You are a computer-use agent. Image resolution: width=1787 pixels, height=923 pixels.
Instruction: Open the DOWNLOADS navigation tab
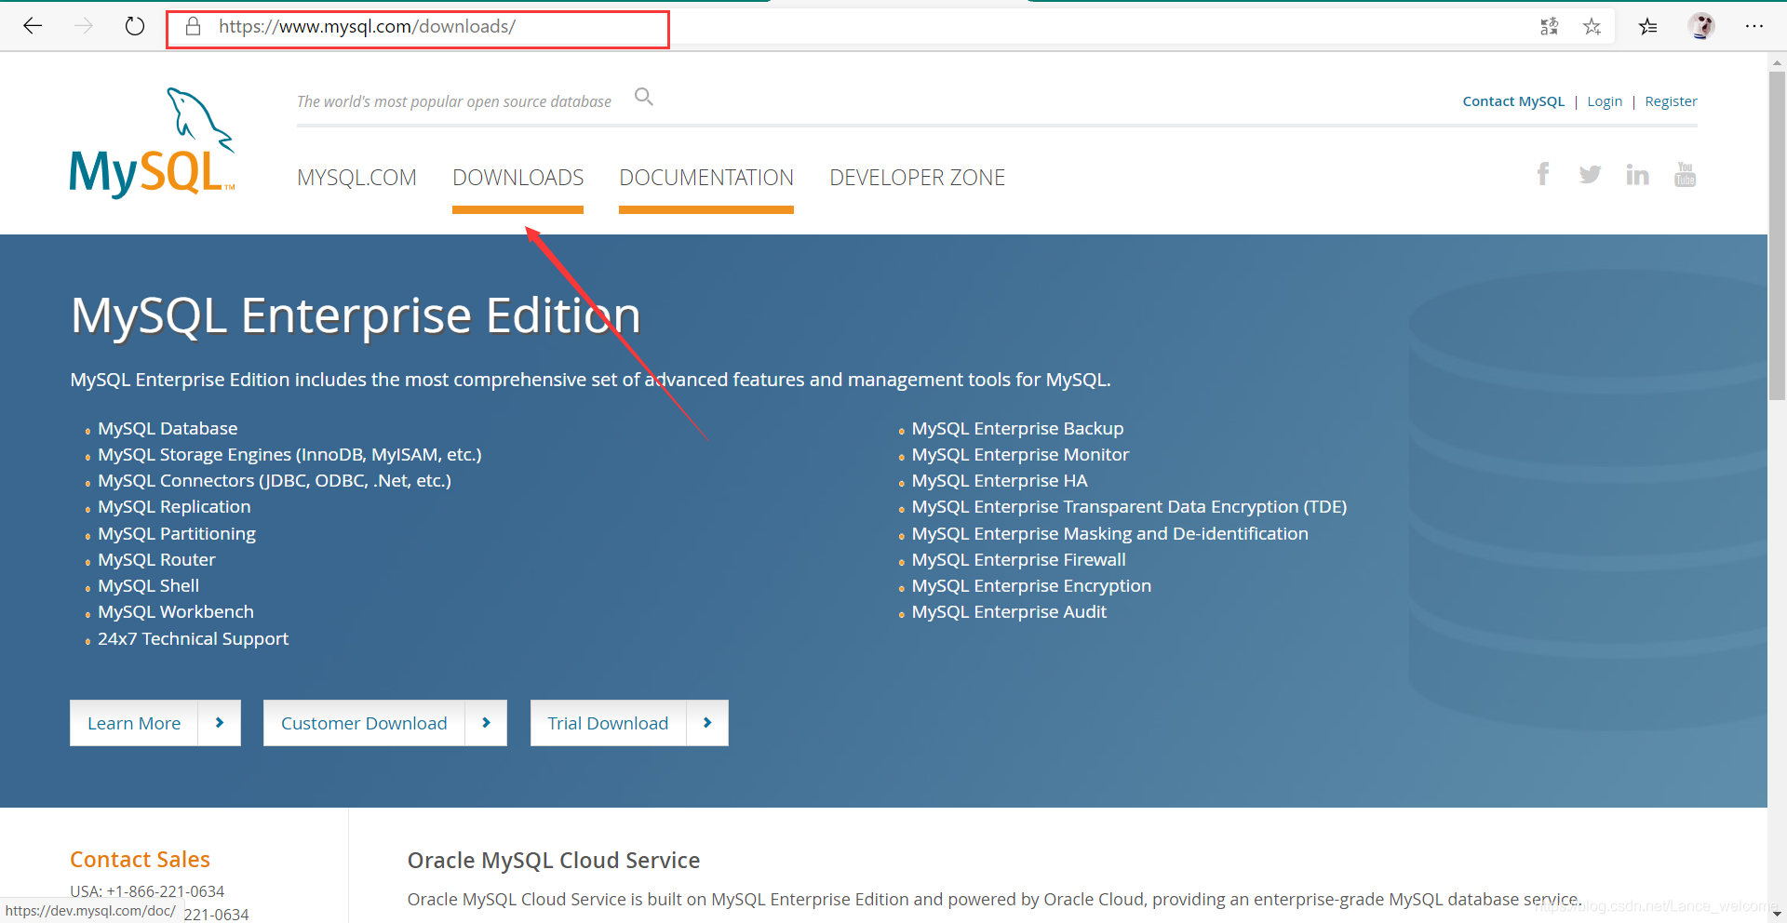tap(518, 178)
